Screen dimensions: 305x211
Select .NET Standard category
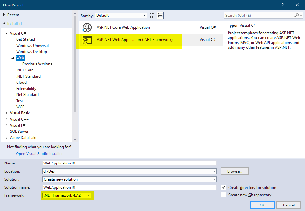click(x=28, y=76)
